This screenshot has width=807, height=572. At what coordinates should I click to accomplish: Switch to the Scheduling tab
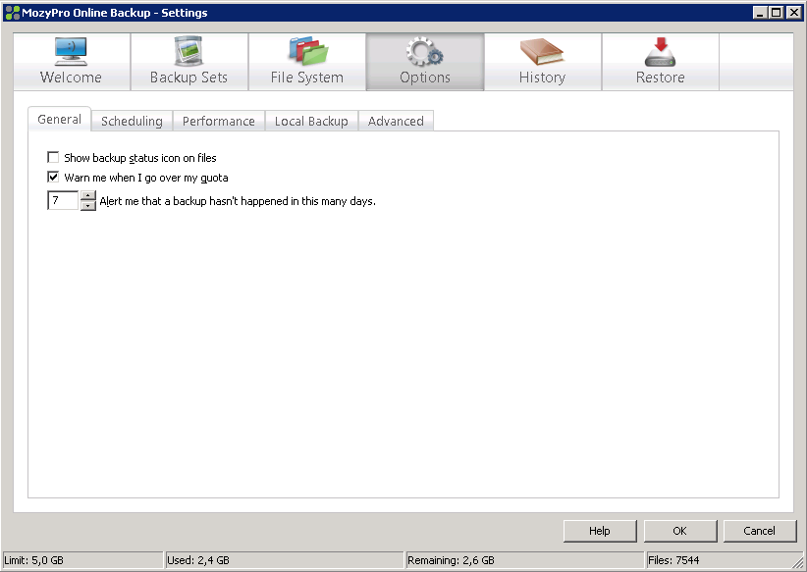(132, 121)
